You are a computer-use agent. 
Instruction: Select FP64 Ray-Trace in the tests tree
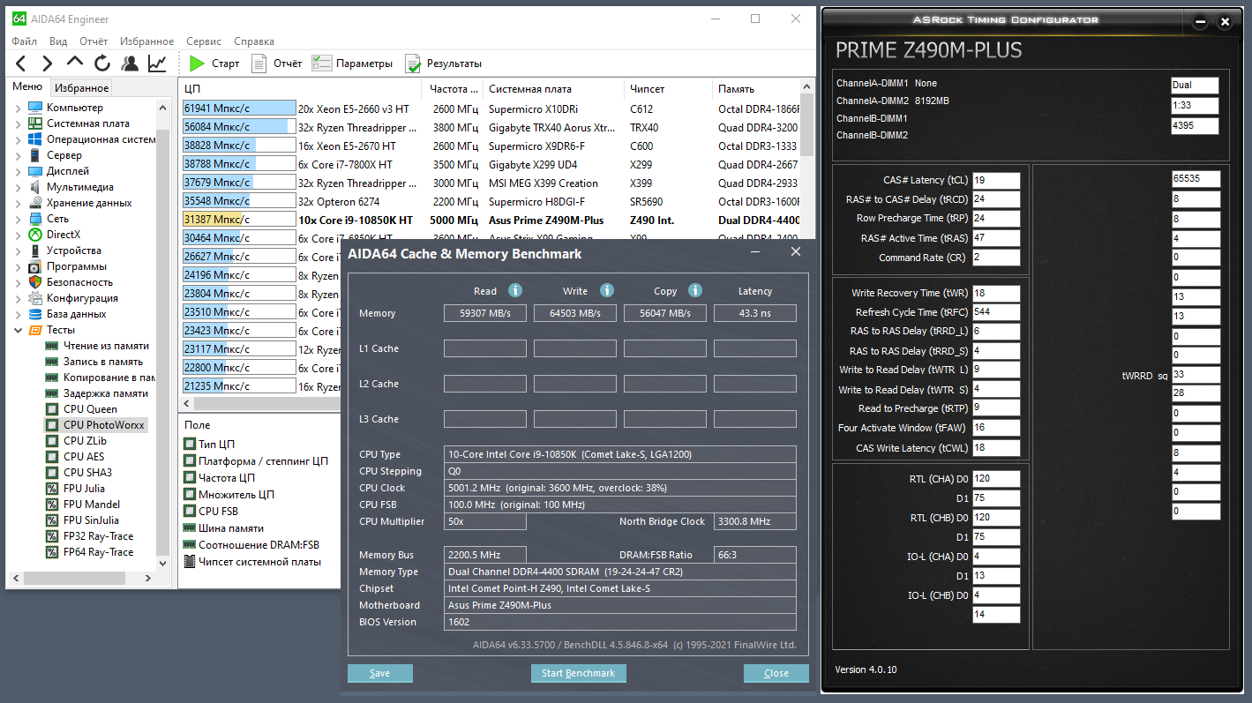[98, 552]
